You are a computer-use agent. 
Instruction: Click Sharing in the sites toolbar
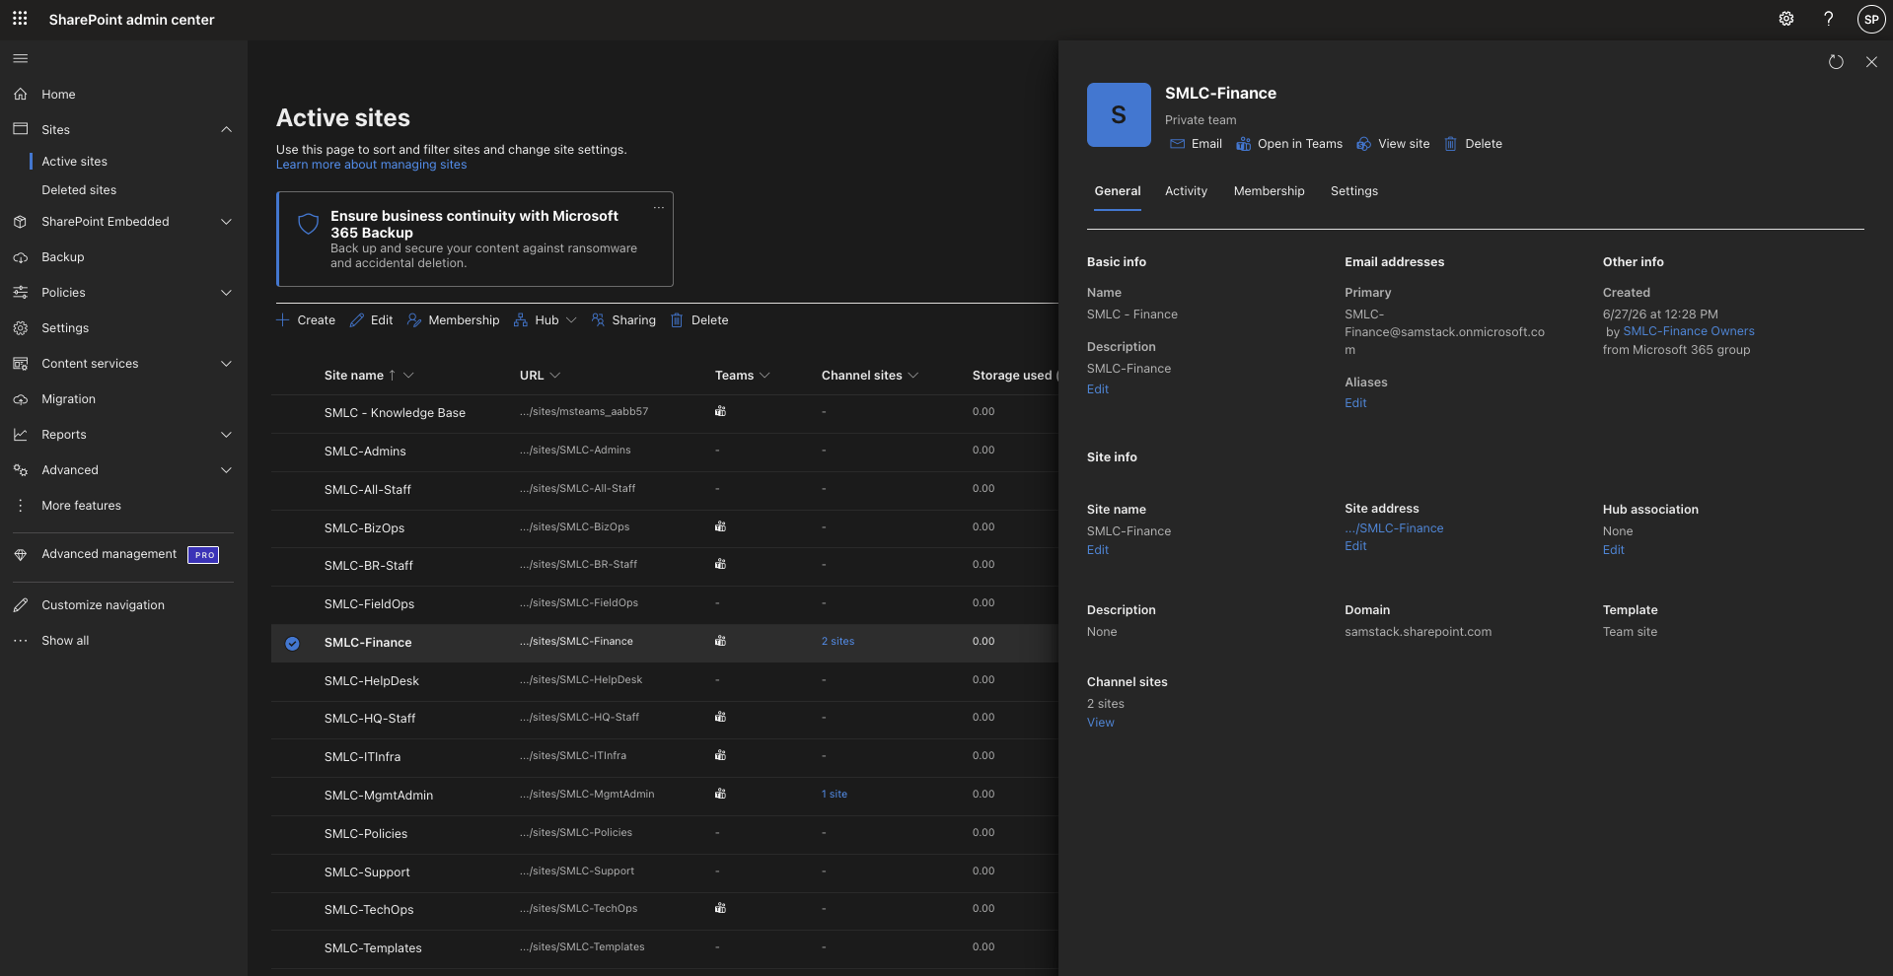coord(623,320)
